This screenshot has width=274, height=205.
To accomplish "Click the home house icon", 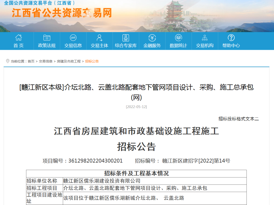I will pos(19,38).
